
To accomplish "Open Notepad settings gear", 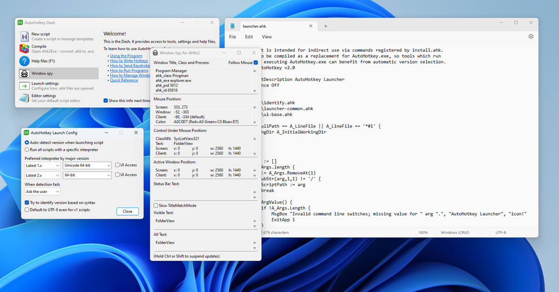I will 531,37.
